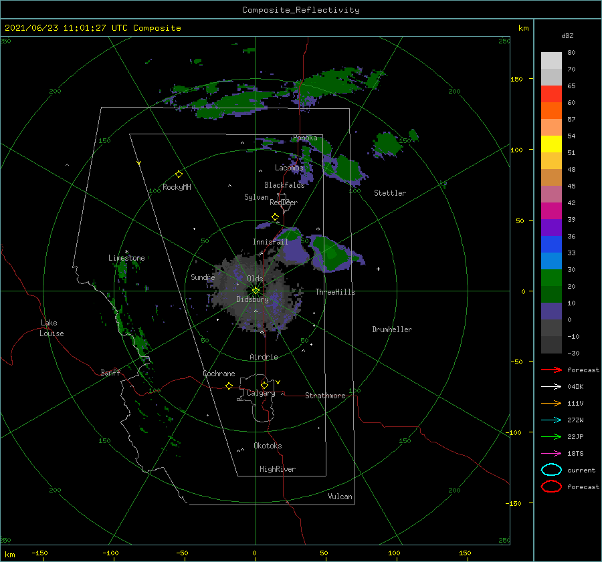Image resolution: width=602 pixels, height=562 pixels.
Task: Click the dBZ scale heading
Action: coord(567,35)
